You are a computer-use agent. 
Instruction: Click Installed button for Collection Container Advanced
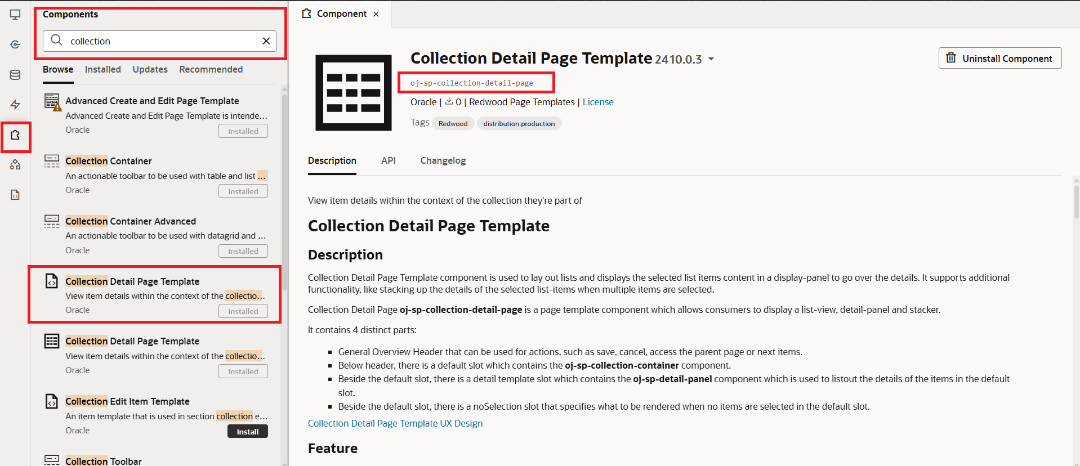(x=243, y=251)
